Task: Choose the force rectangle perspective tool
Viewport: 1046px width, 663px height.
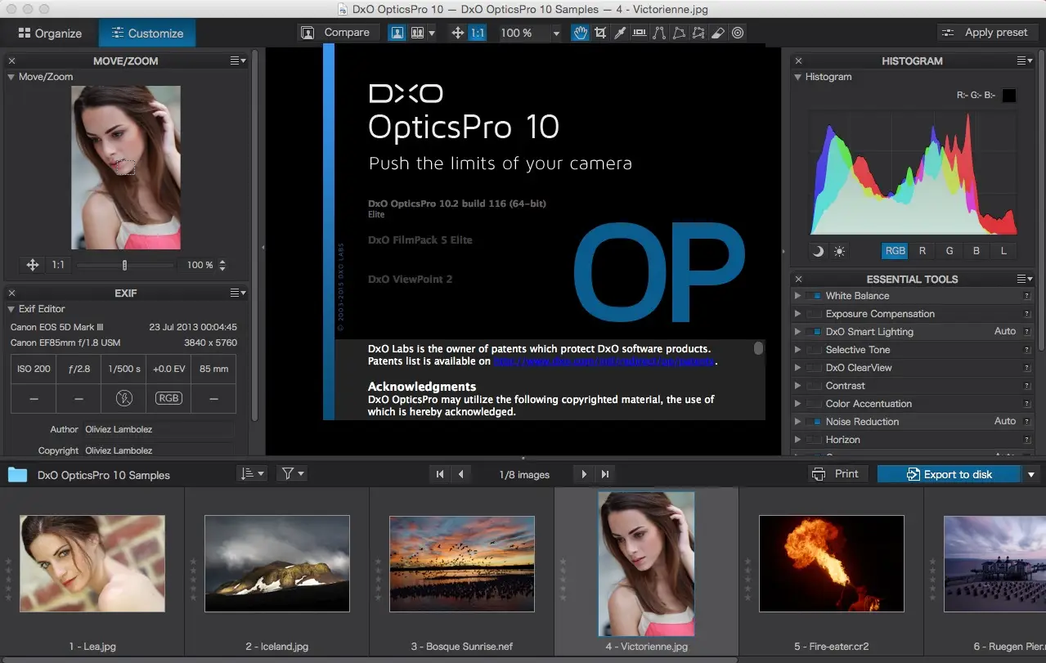Action: (679, 33)
